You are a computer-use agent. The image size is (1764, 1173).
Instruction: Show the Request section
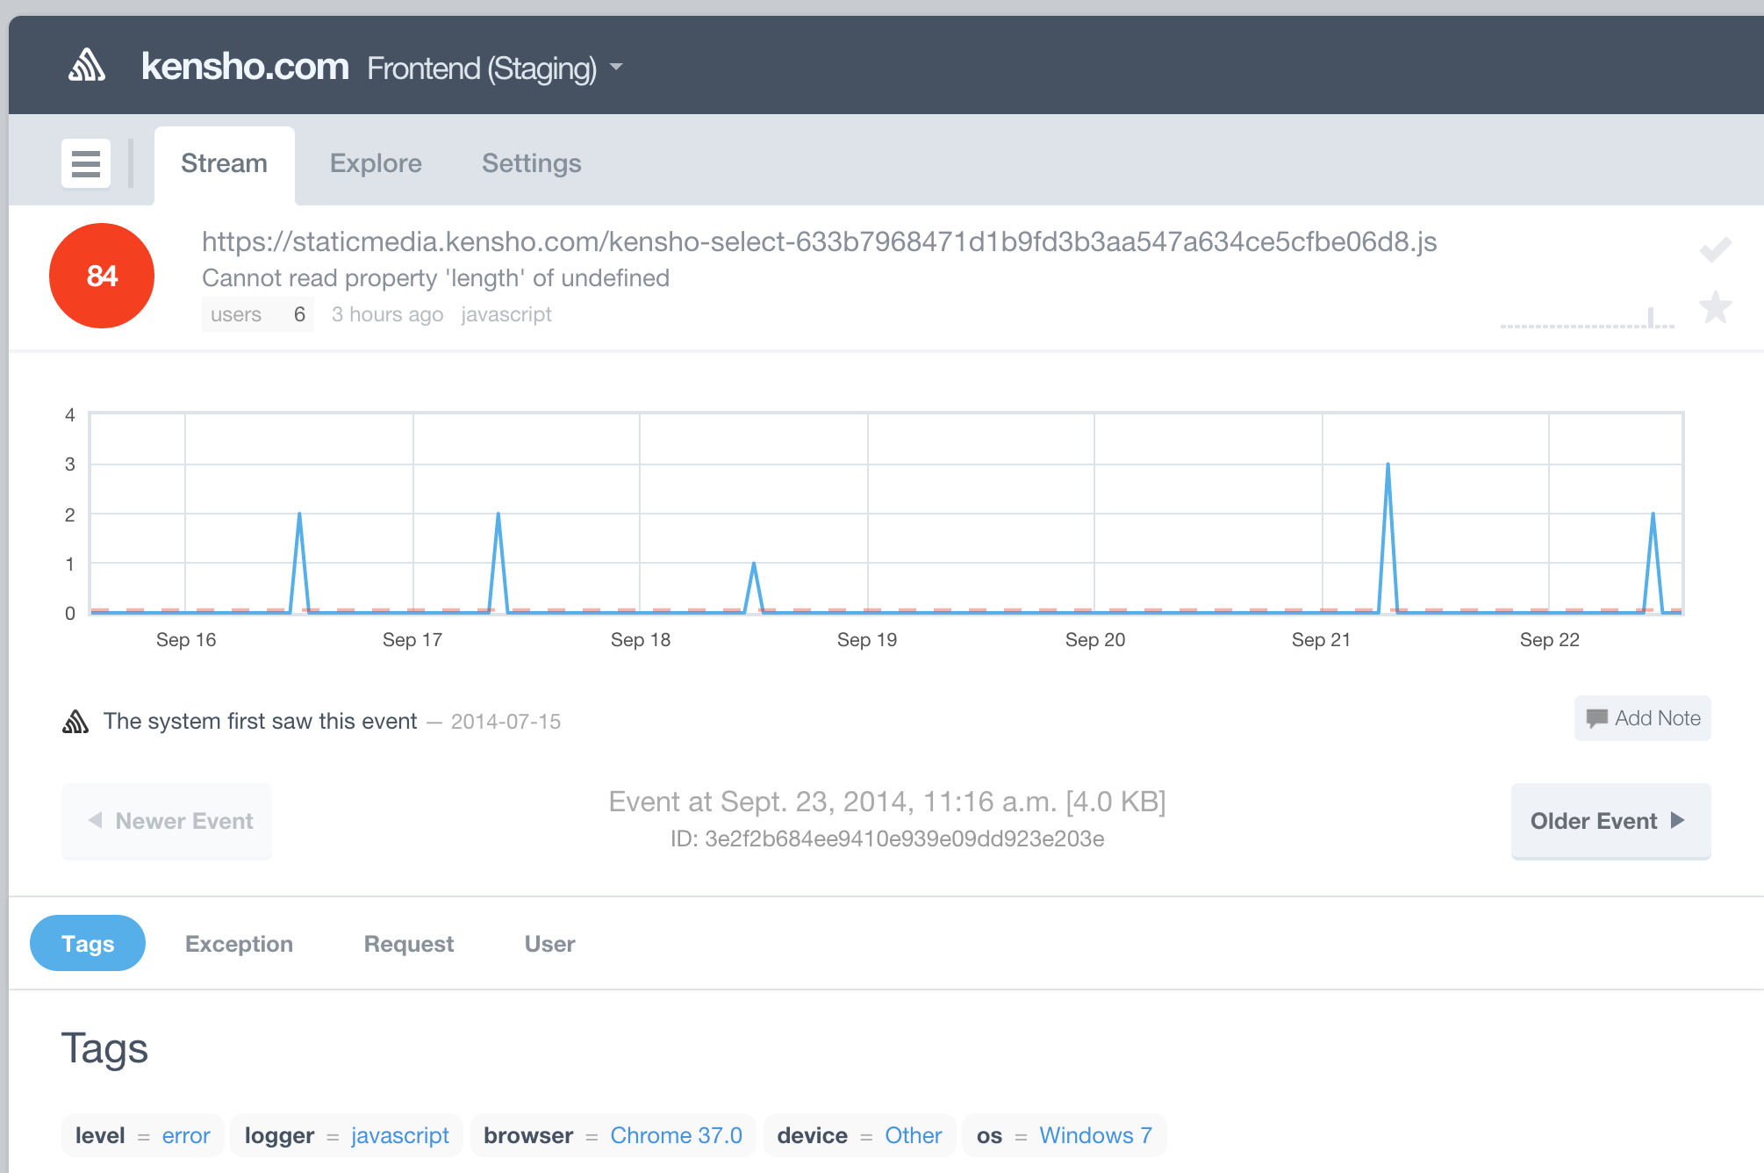point(408,944)
